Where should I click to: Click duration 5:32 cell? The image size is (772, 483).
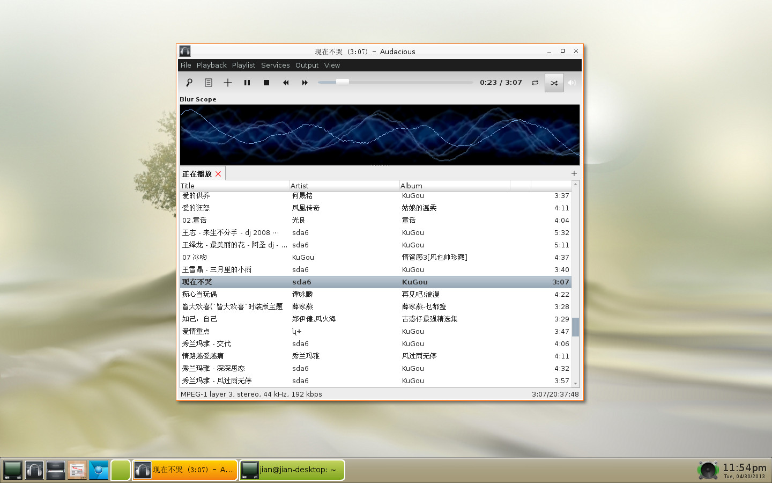pos(562,232)
